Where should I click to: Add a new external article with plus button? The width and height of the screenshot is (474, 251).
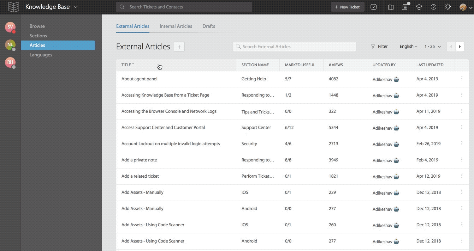click(179, 47)
